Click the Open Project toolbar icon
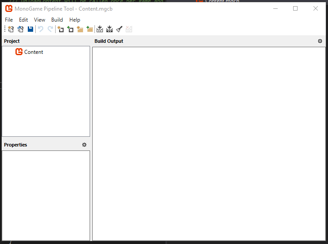Viewport: 328px width, 244px height. tap(20, 29)
